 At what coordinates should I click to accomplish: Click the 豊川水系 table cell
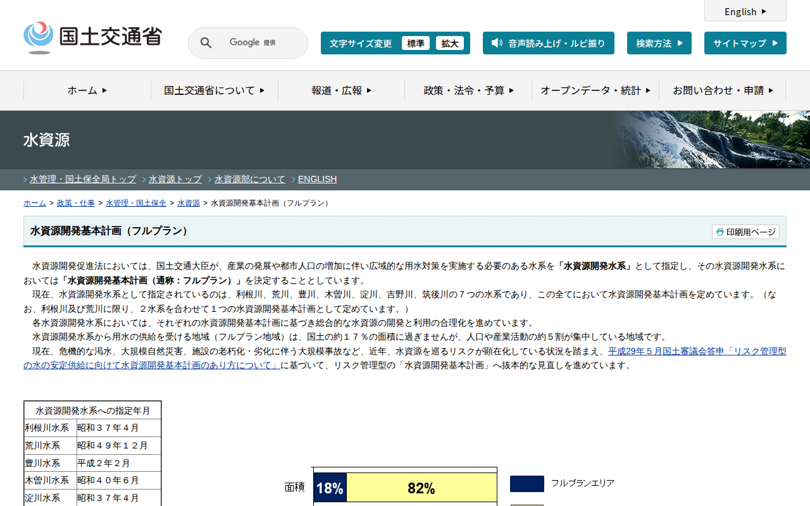click(51, 463)
